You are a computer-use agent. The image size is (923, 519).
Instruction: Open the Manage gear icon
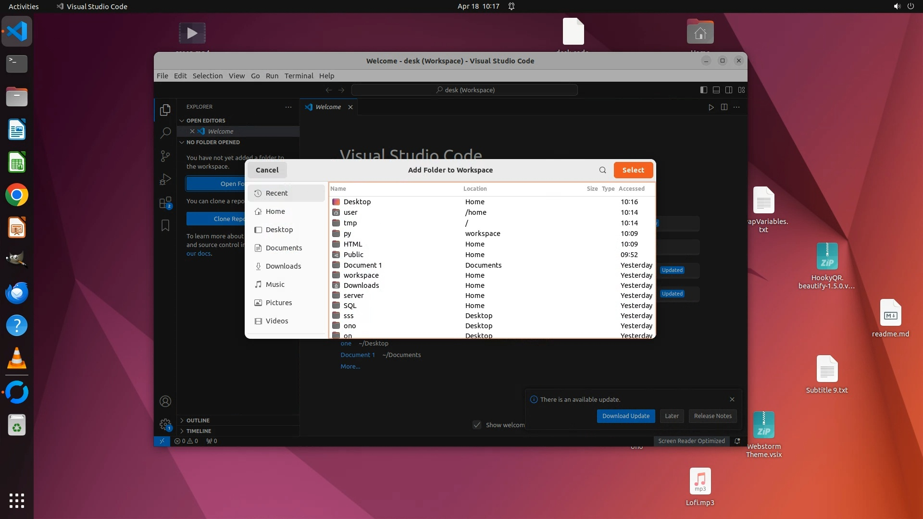(165, 424)
